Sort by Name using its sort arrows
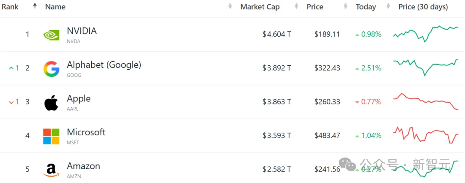465x183 pixels. coord(230,6)
